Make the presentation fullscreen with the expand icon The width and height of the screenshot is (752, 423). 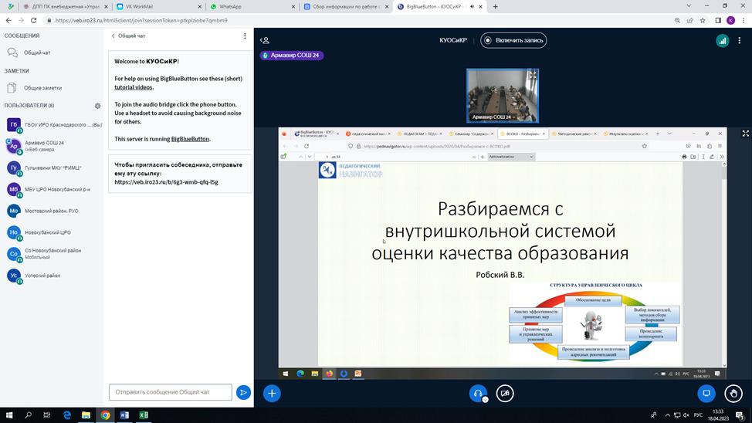pyautogui.click(x=745, y=134)
